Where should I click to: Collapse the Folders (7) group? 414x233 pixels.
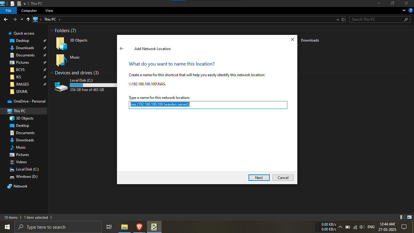(x=52, y=31)
